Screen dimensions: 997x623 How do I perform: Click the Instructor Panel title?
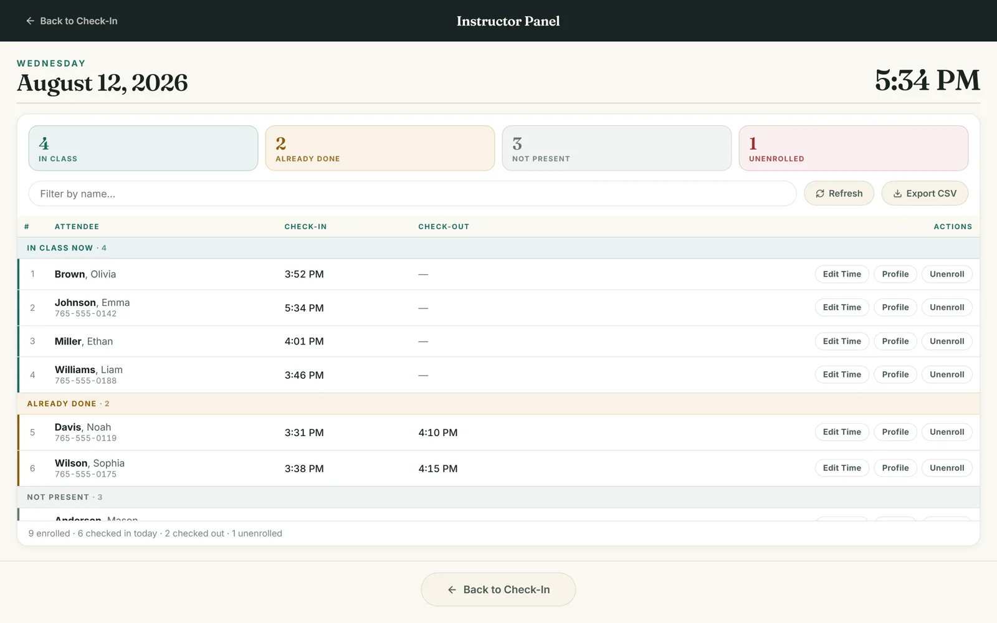pos(508,21)
